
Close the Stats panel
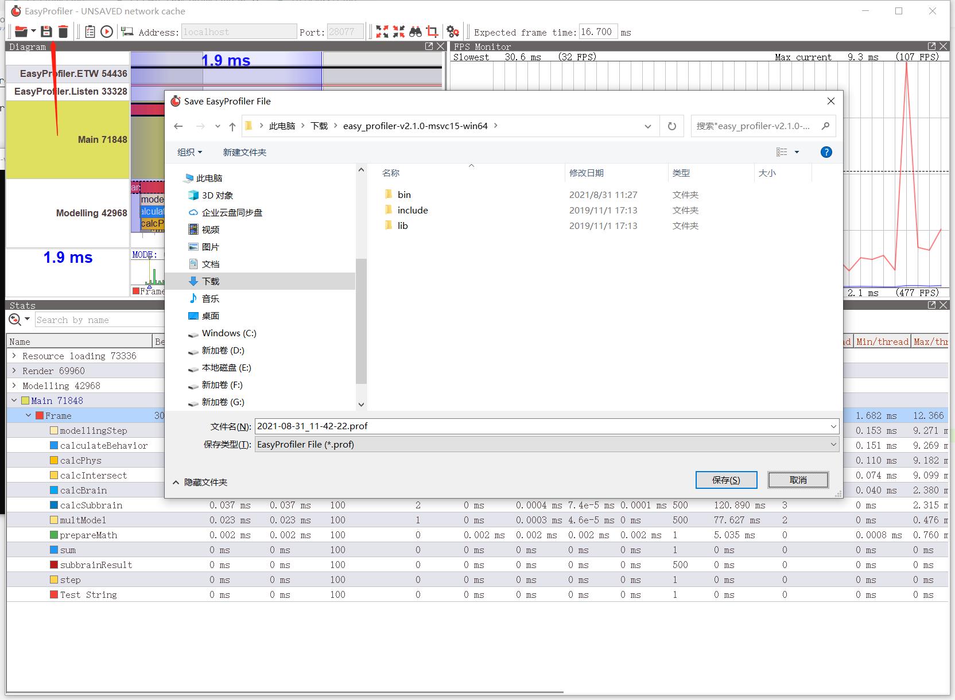(x=943, y=305)
